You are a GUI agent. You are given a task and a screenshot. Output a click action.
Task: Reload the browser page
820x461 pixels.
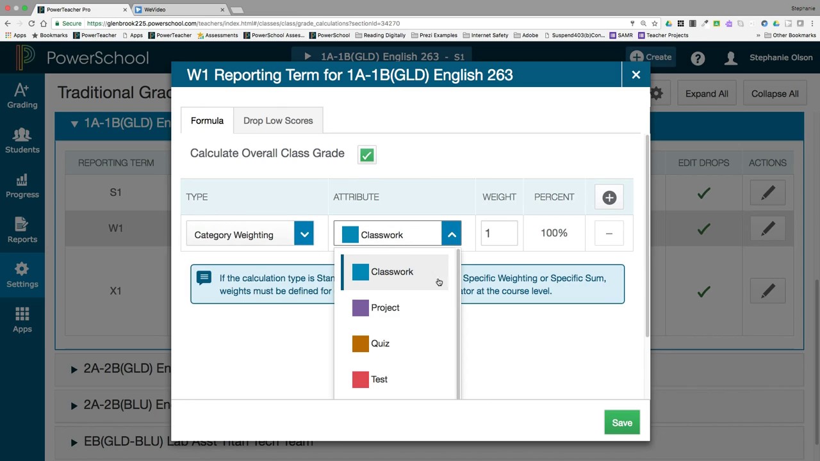click(31, 23)
